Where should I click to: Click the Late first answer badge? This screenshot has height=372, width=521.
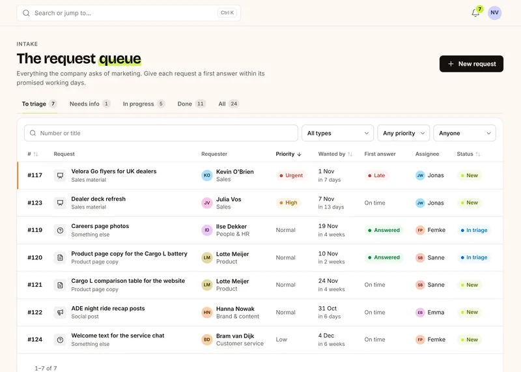[x=376, y=175]
